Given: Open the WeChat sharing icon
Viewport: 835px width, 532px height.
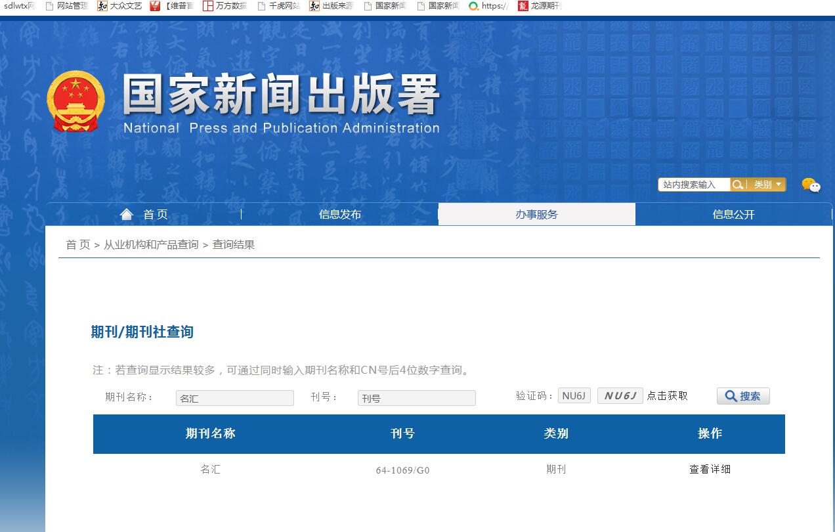Looking at the screenshot, I should [812, 186].
